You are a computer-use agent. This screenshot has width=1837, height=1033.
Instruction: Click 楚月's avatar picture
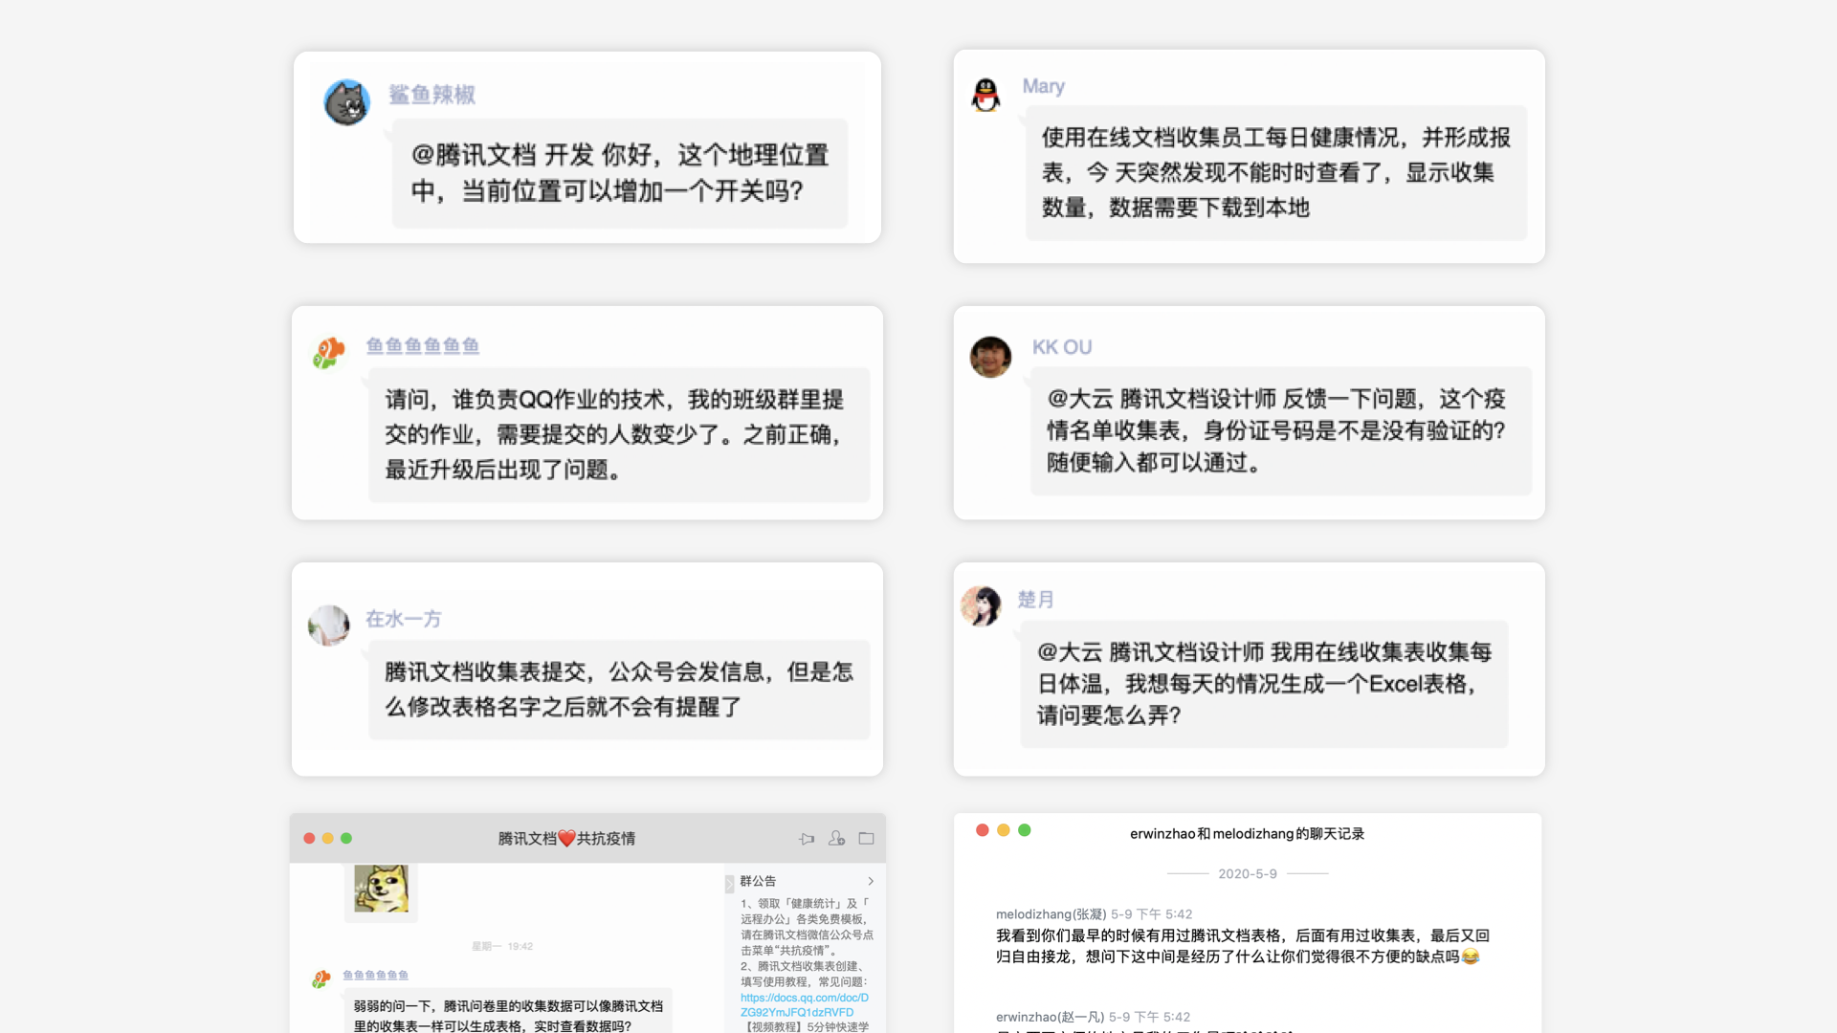coord(981,606)
